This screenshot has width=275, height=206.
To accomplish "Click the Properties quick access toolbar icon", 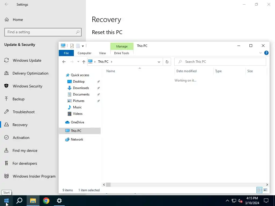I will [x=72, y=46].
